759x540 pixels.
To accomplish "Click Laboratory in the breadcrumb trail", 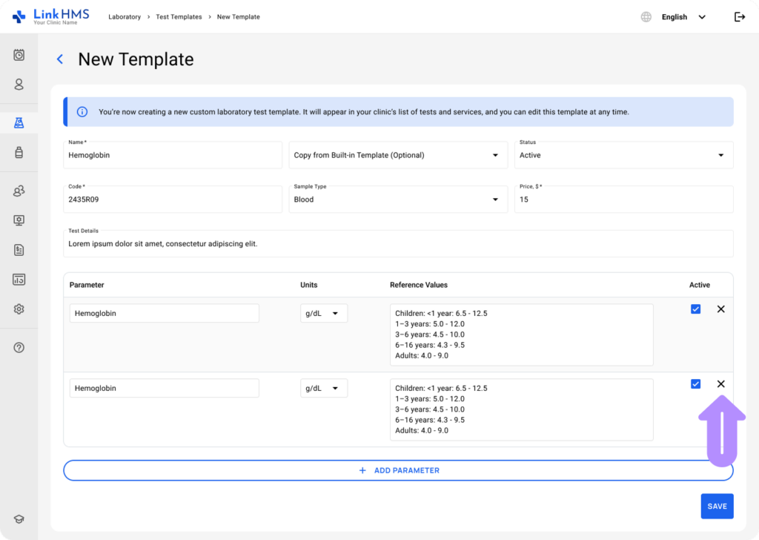I will pos(125,16).
